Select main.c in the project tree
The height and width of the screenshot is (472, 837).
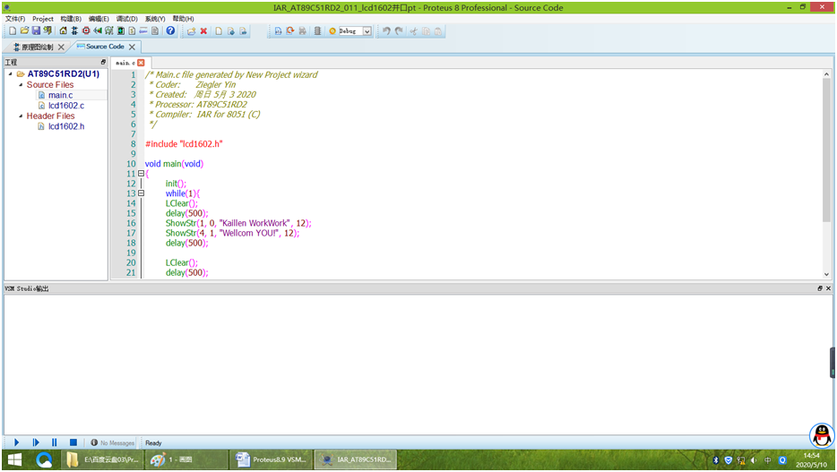click(x=60, y=95)
